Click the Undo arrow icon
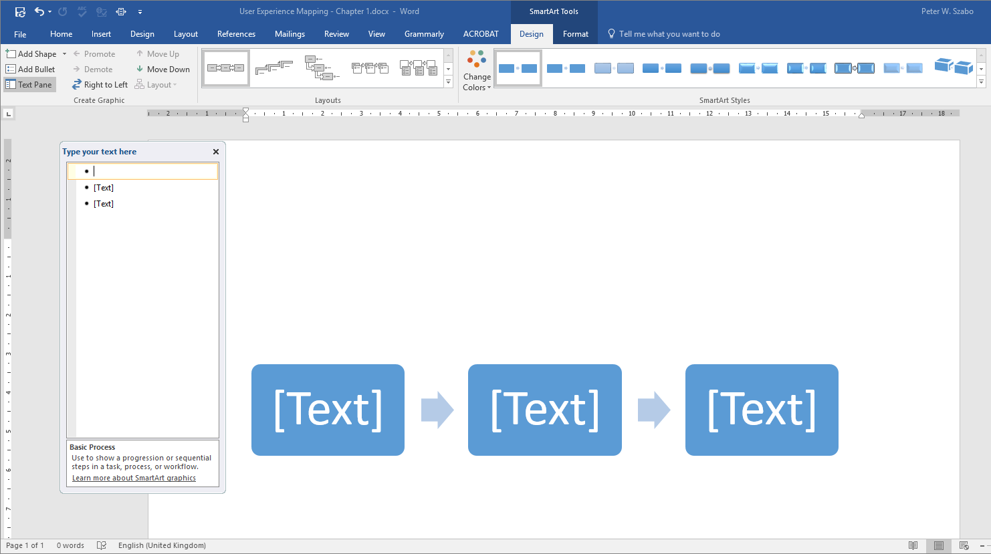Viewport: 991px width, 554px height. [39, 11]
